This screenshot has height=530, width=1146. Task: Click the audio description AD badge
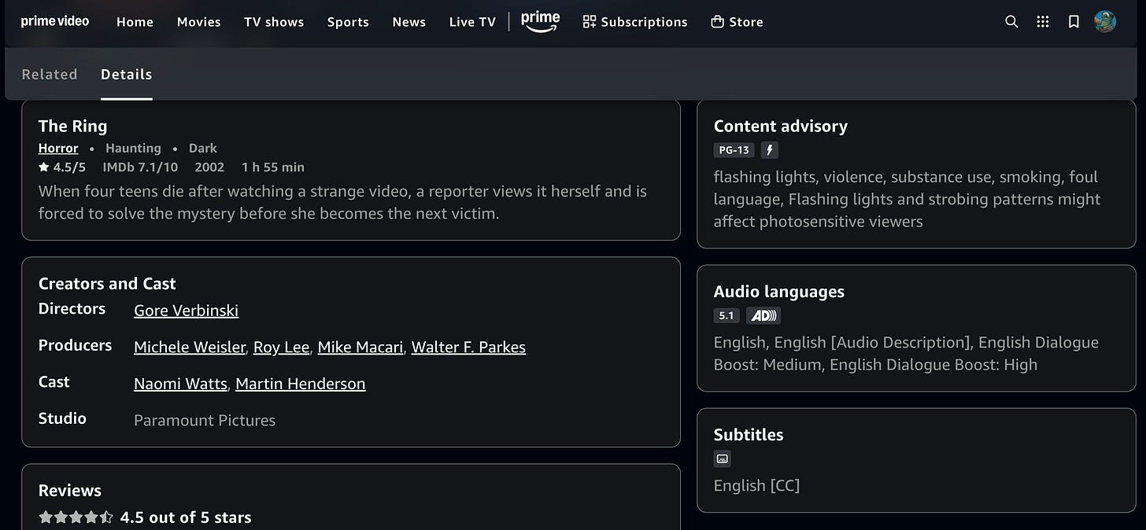click(763, 315)
